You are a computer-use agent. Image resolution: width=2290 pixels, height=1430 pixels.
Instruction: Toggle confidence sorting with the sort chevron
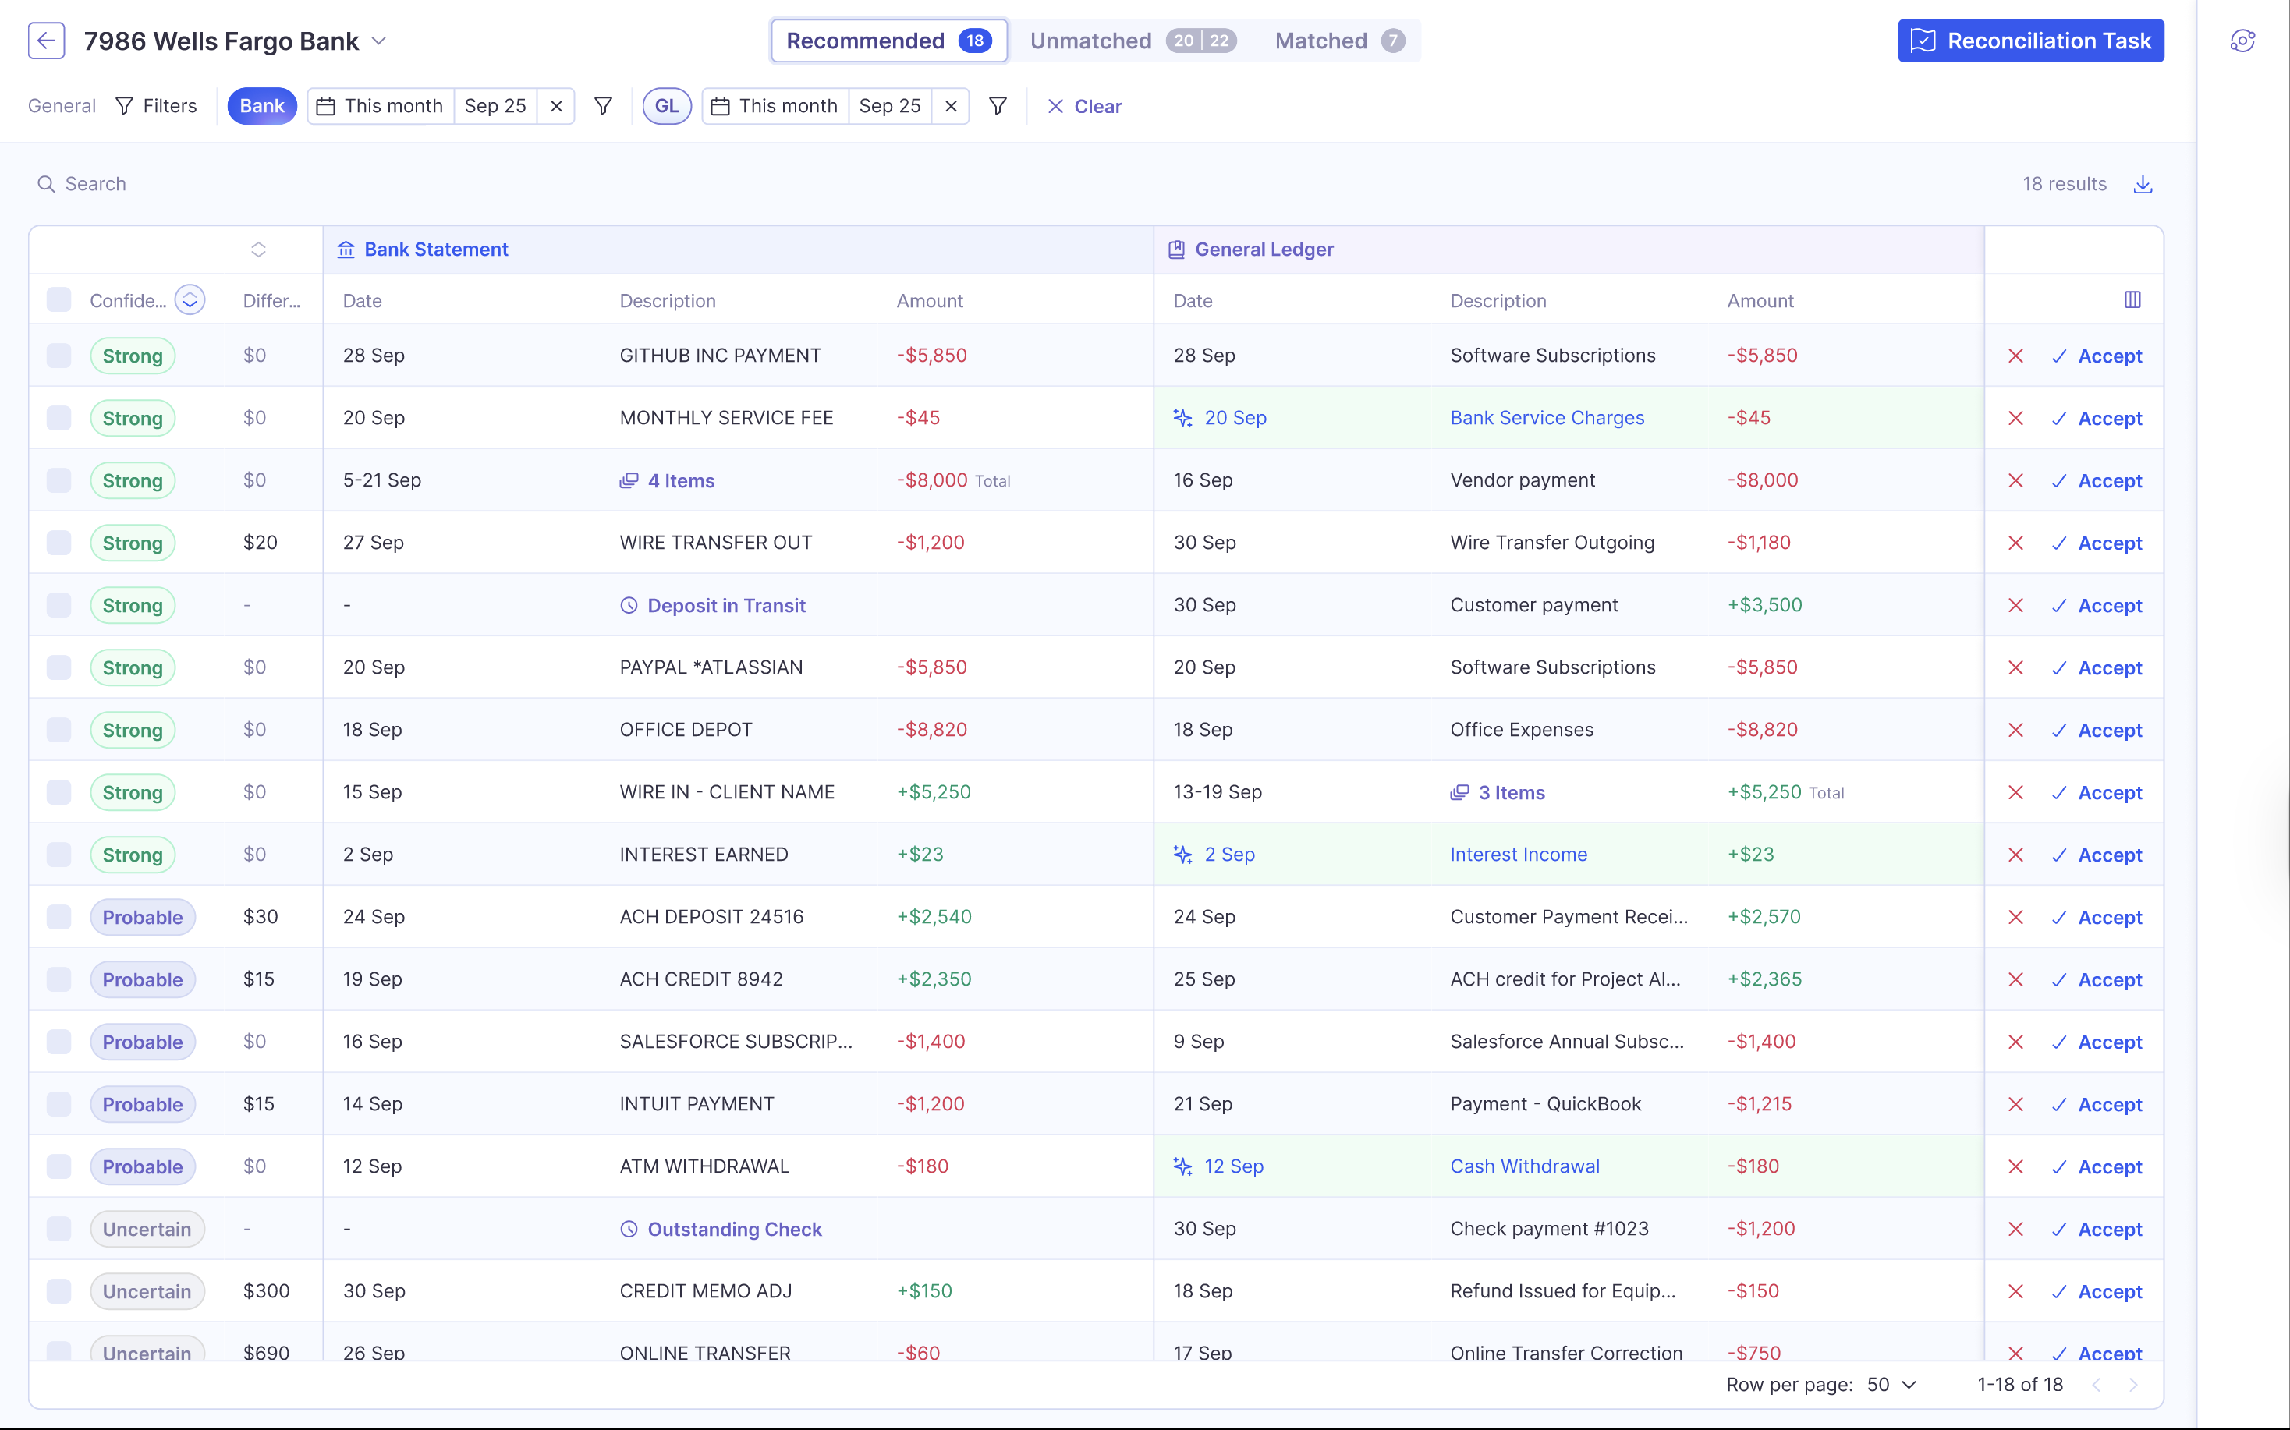190,300
